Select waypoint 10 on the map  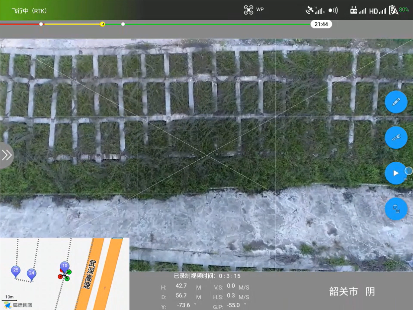64,266
